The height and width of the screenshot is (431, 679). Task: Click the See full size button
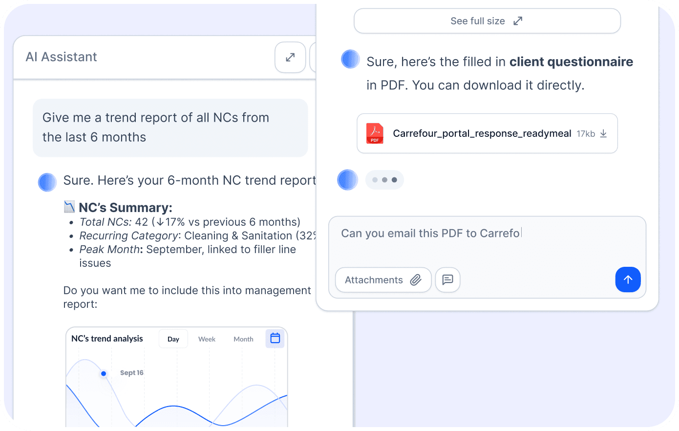[x=487, y=21]
